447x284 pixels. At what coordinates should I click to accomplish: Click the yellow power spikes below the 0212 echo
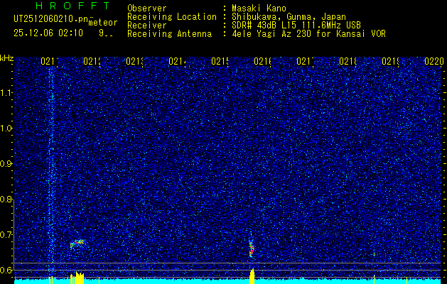tap(77, 278)
